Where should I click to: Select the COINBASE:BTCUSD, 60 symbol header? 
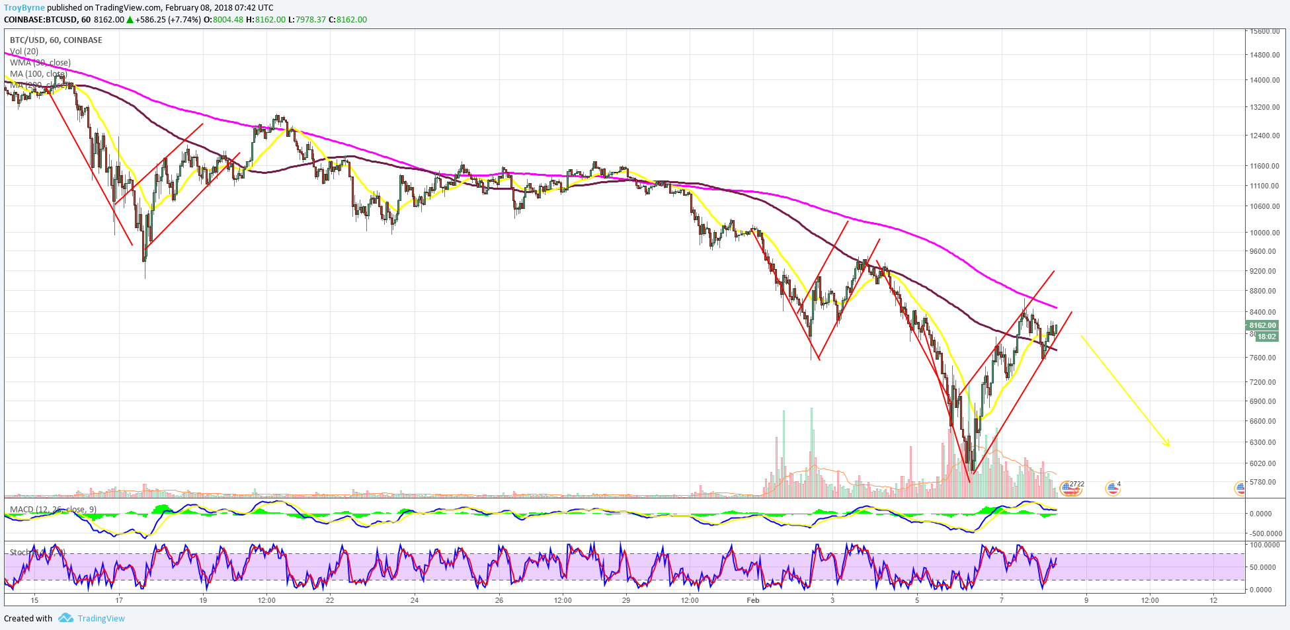(48, 20)
